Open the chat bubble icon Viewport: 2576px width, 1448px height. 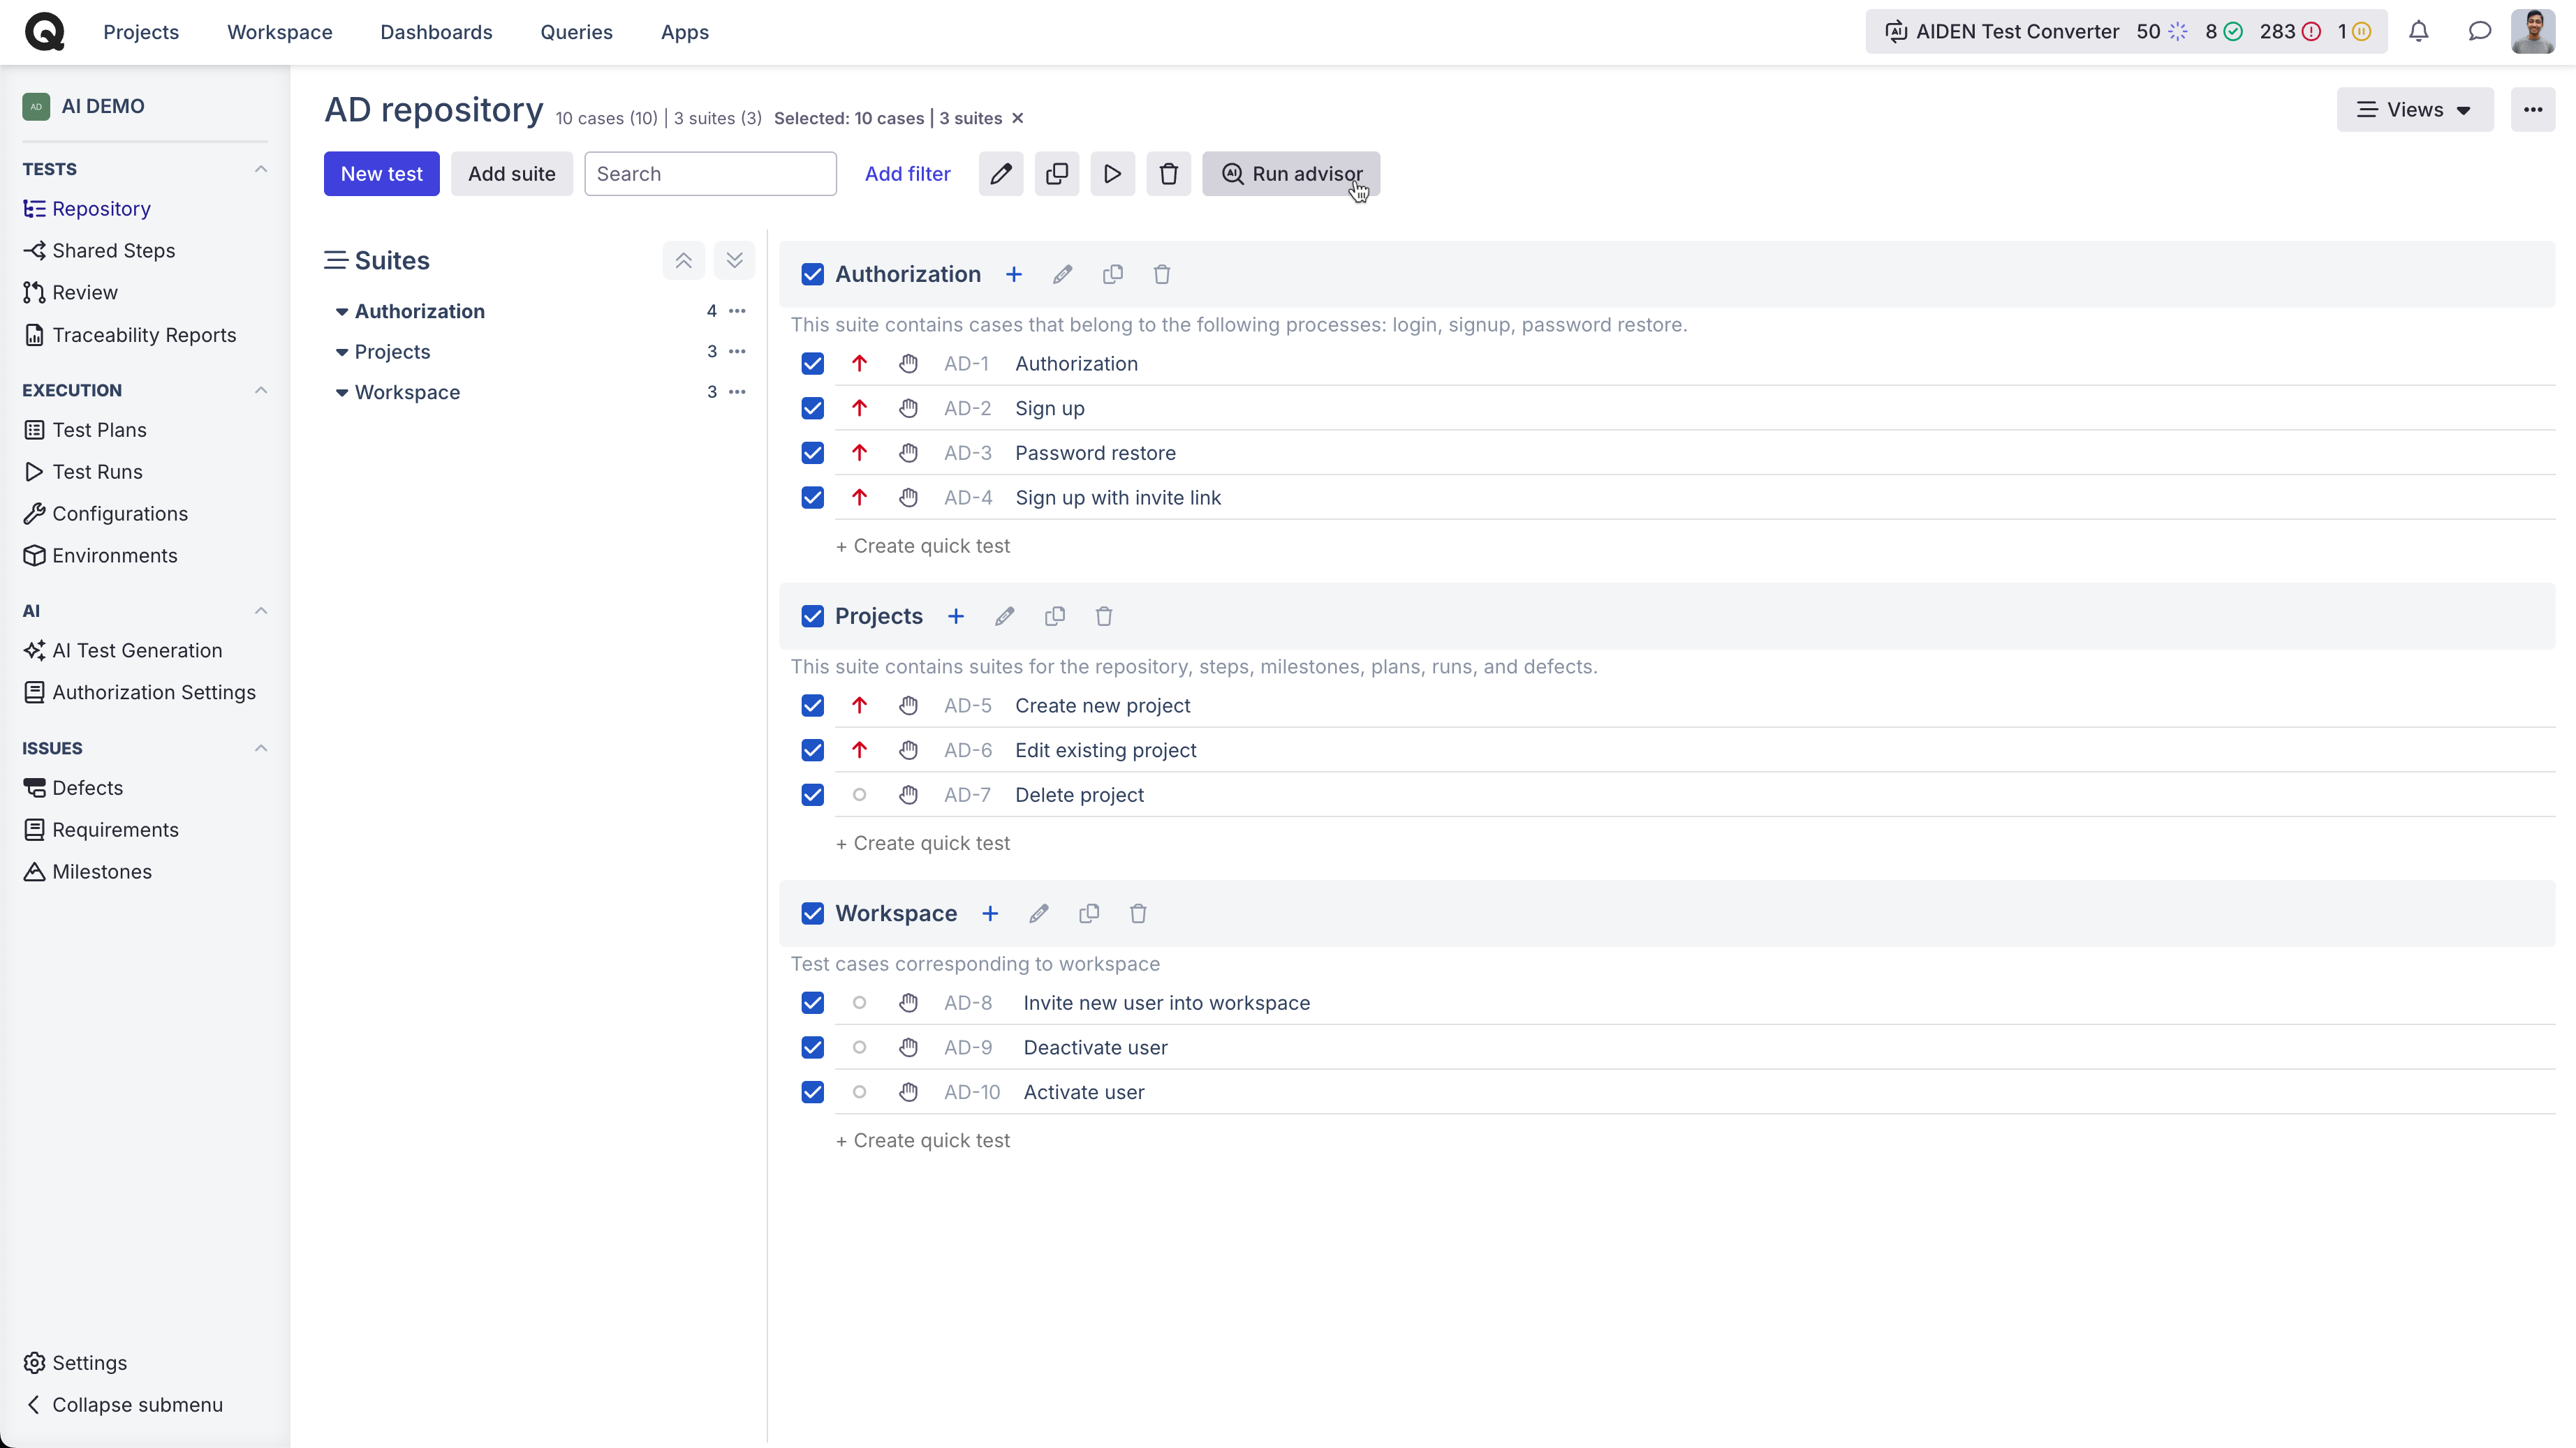[x=2479, y=32]
